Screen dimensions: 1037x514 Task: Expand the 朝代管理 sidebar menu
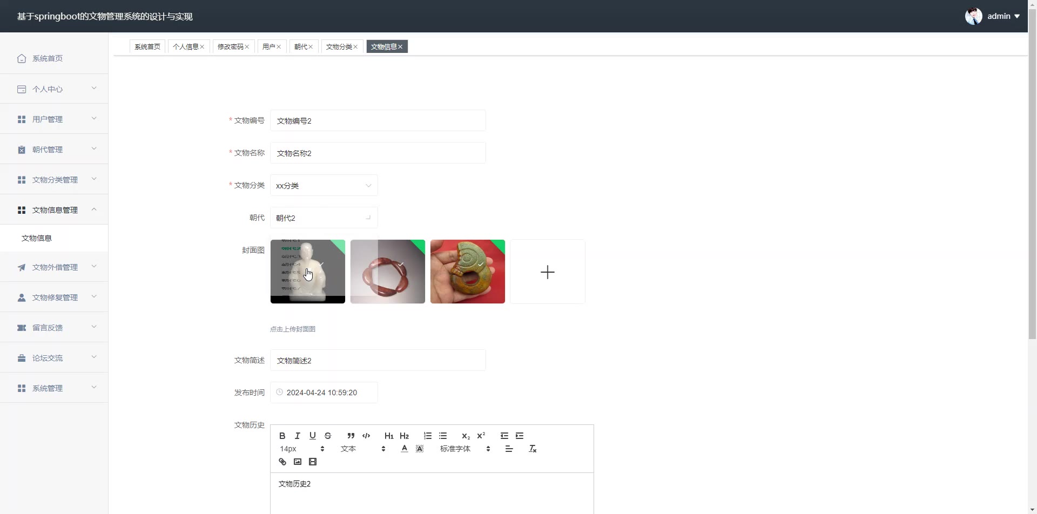coord(54,149)
